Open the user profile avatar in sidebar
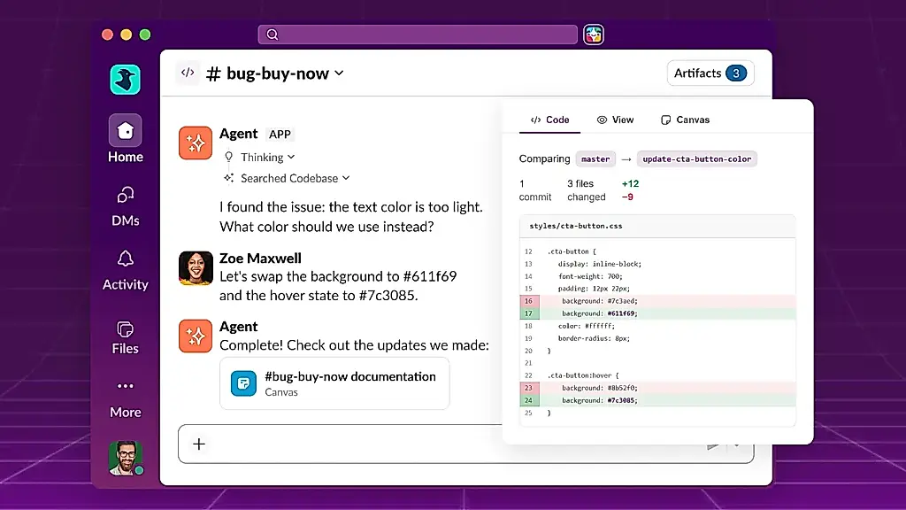This screenshot has width=906, height=510. pyautogui.click(x=126, y=458)
